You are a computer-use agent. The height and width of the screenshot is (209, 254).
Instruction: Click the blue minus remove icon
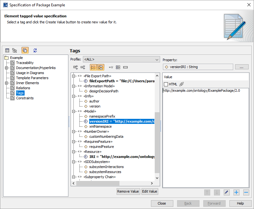(x=246, y=192)
